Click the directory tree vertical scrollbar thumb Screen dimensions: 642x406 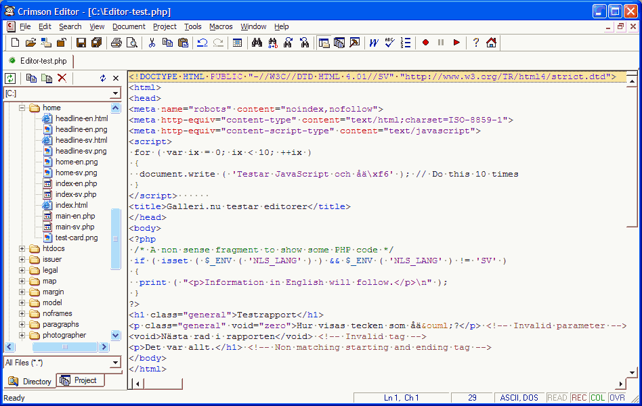point(115,239)
